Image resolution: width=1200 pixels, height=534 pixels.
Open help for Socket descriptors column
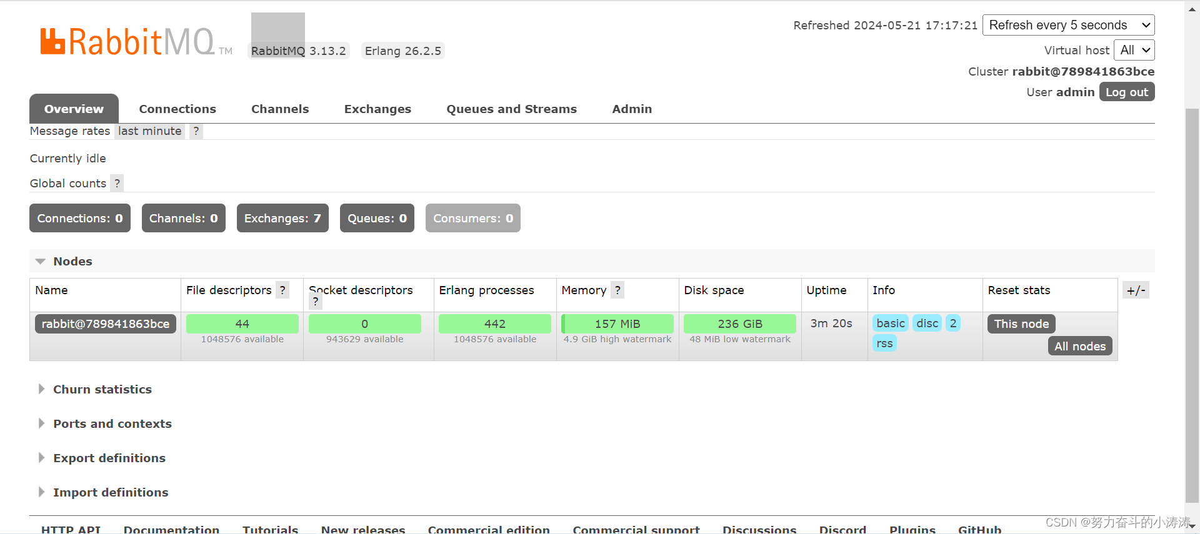316,301
